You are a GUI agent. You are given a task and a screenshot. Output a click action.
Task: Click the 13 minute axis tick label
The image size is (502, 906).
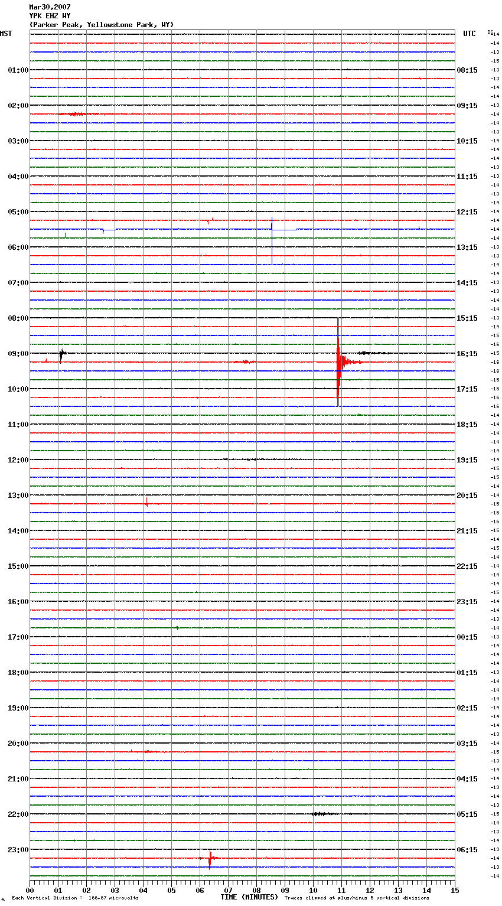click(398, 891)
